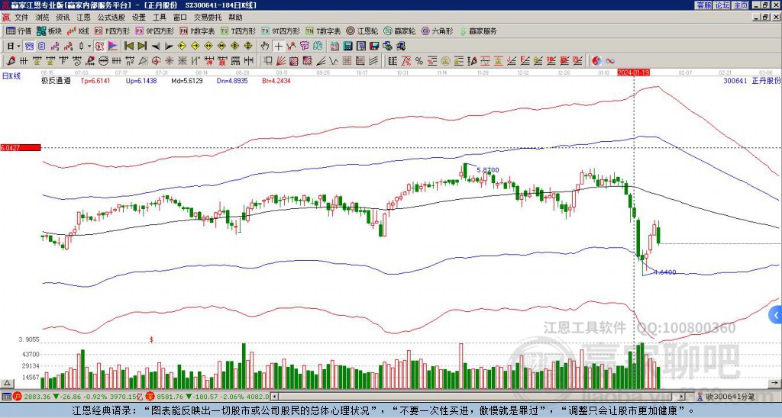Open the 江恩 menu

coord(84,18)
